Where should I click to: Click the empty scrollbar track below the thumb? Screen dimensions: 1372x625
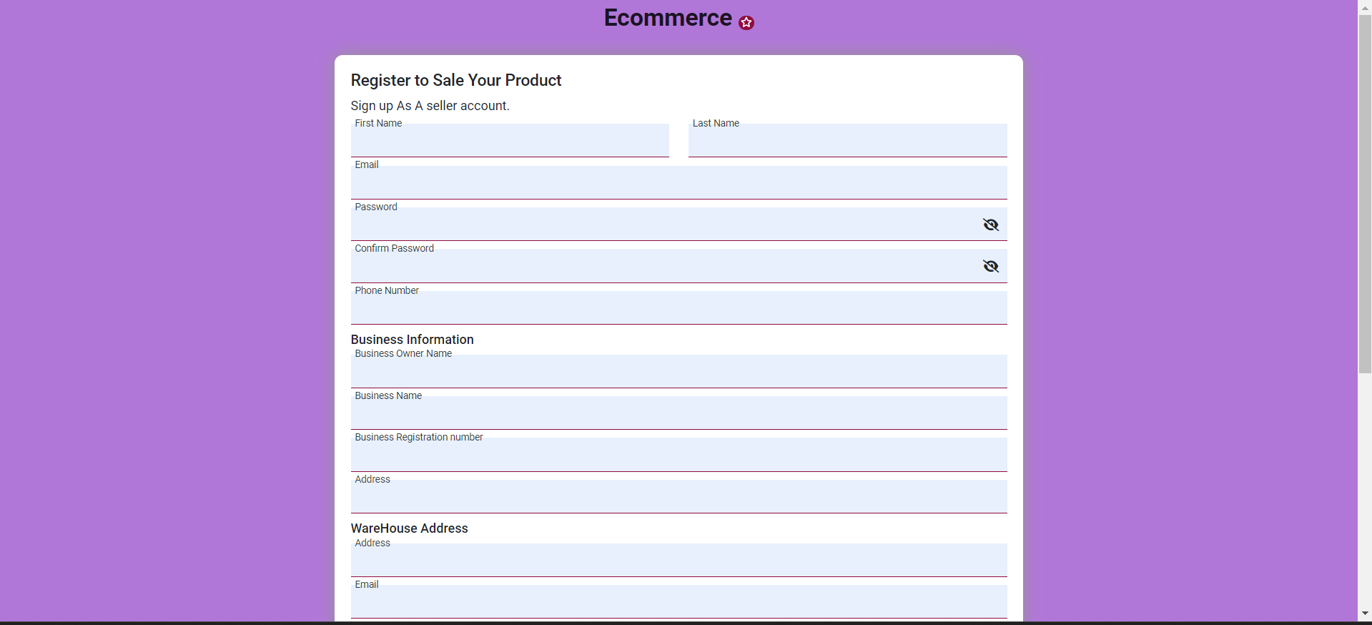pos(1365,493)
